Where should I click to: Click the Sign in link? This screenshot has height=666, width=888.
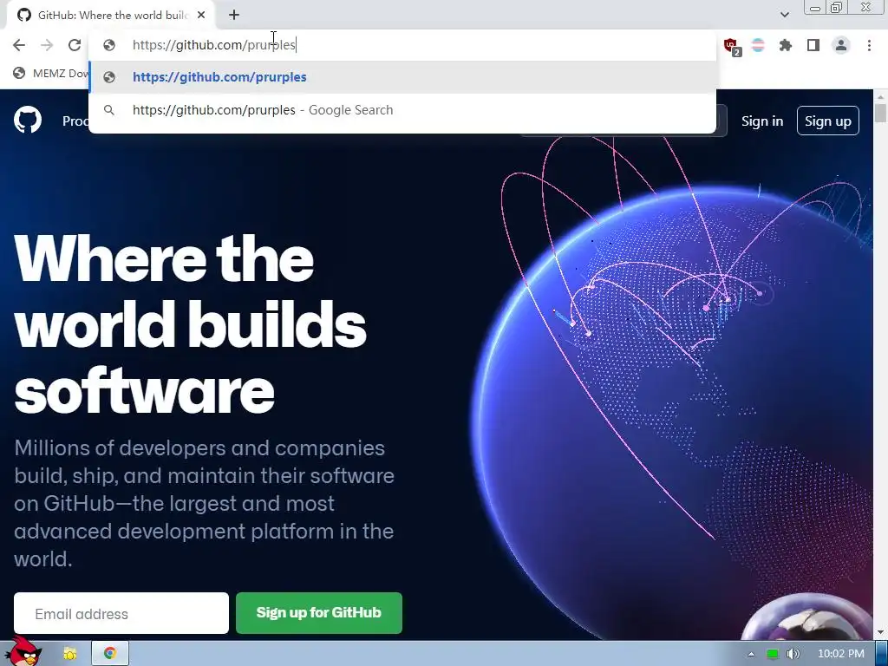[762, 121]
